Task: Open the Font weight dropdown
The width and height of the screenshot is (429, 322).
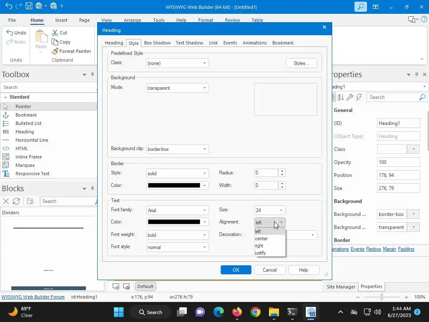Action: [177, 235]
